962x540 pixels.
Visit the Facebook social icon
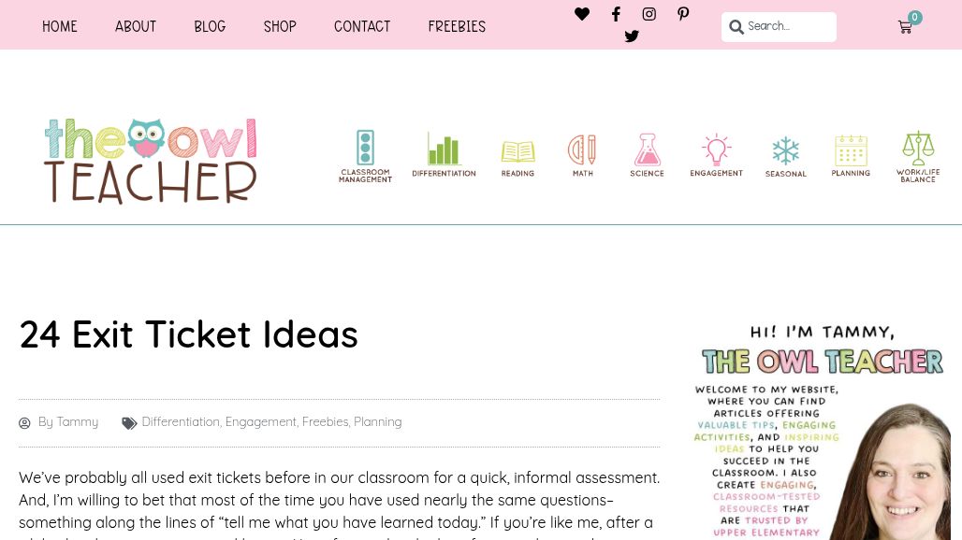[x=616, y=14]
